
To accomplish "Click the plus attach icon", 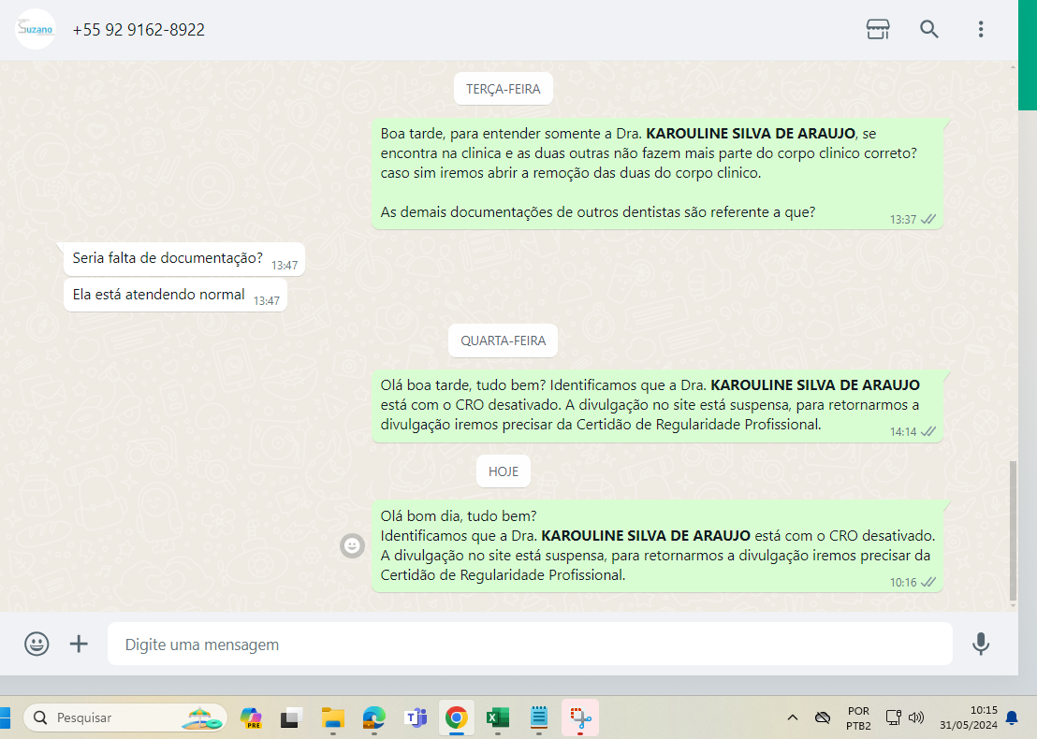I will 80,644.
